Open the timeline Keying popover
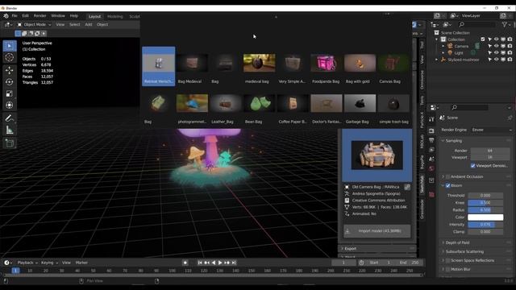 click(49, 263)
